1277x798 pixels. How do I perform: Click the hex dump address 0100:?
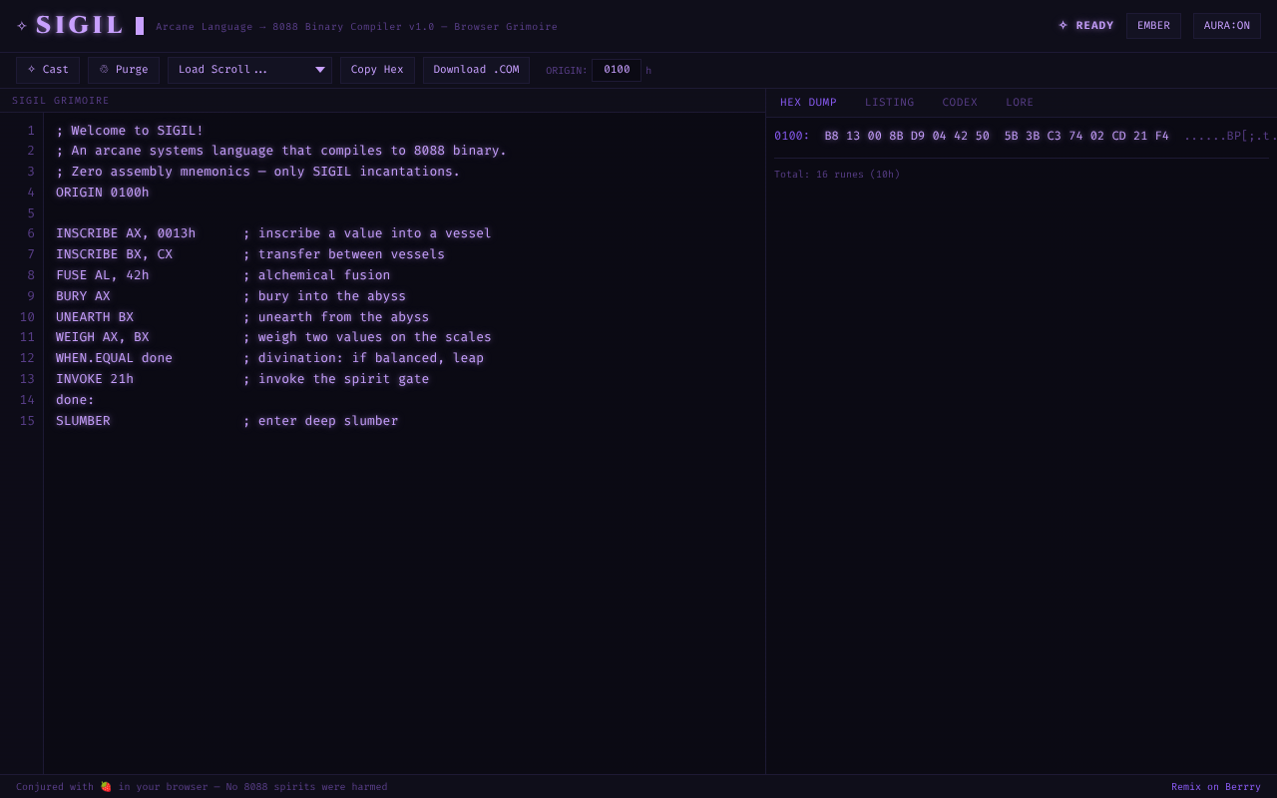point(792,136)
